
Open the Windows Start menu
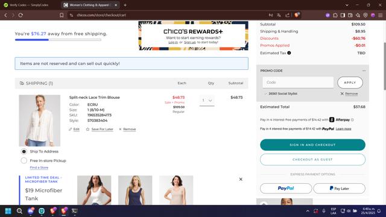pyautogui.click(x=8, y=211)
